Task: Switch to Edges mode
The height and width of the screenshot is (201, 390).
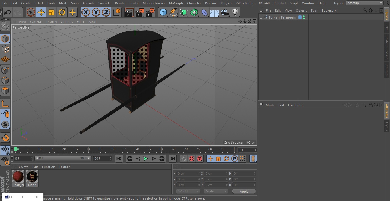Action: (x=5, y=80)
